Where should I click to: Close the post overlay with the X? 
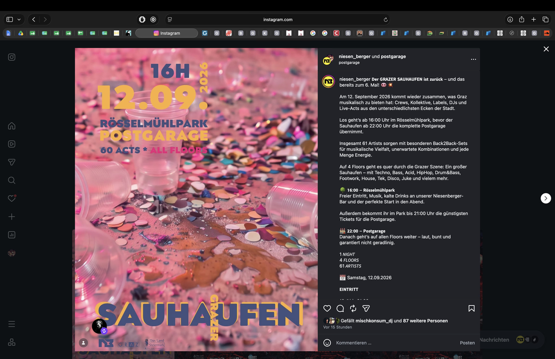pos(546,49)
